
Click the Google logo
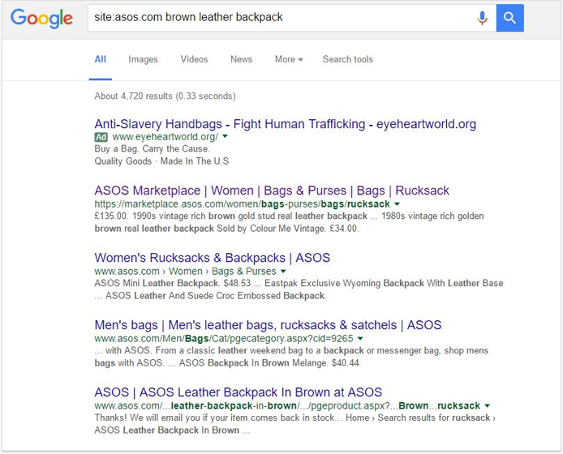pyautogui.click(x=41, y=19)
